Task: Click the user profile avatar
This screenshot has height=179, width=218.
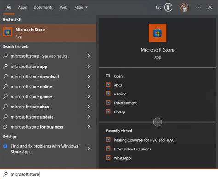Action: click(x=184, y=7)
